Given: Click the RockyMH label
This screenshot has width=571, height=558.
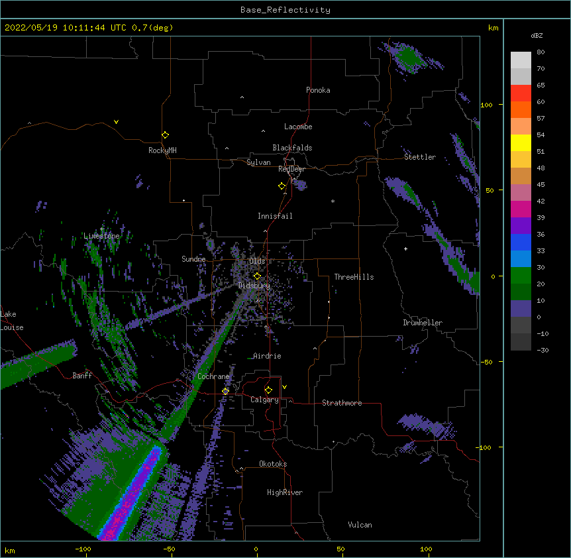Looking at the screenshot, I should tap(162, 150).
